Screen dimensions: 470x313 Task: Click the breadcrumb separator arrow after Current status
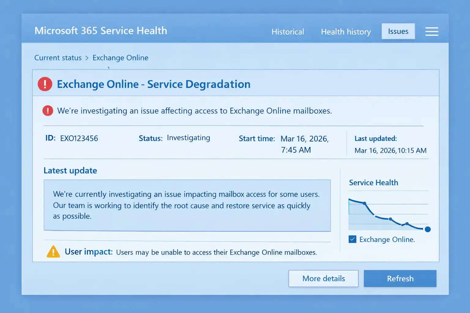pos(87,58)
